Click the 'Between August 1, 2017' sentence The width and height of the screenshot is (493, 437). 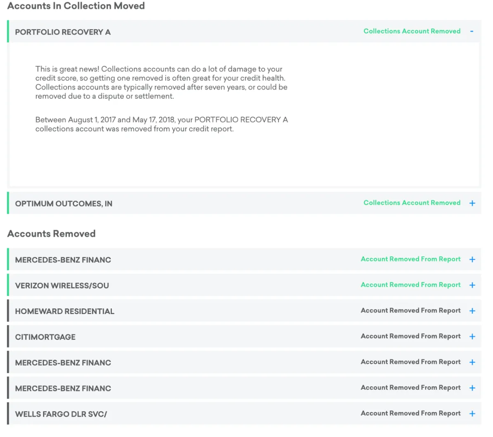tap(161, 124)
